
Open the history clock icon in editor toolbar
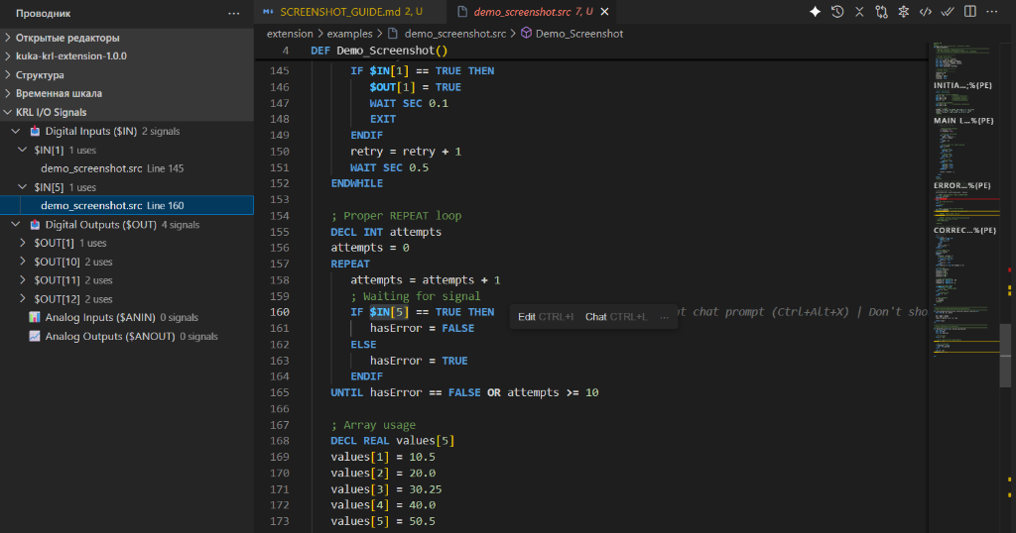point(837,12)
